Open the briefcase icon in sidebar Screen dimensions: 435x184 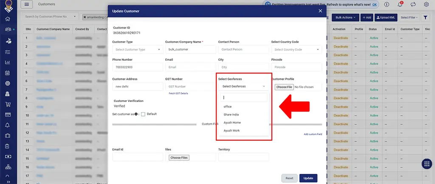coord(8,136)
